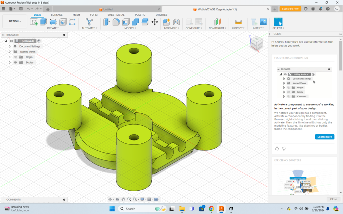The image size is (343, 214).
Task: Toggle visibility of the (Unsaved) component
Action: coord(11,41)
